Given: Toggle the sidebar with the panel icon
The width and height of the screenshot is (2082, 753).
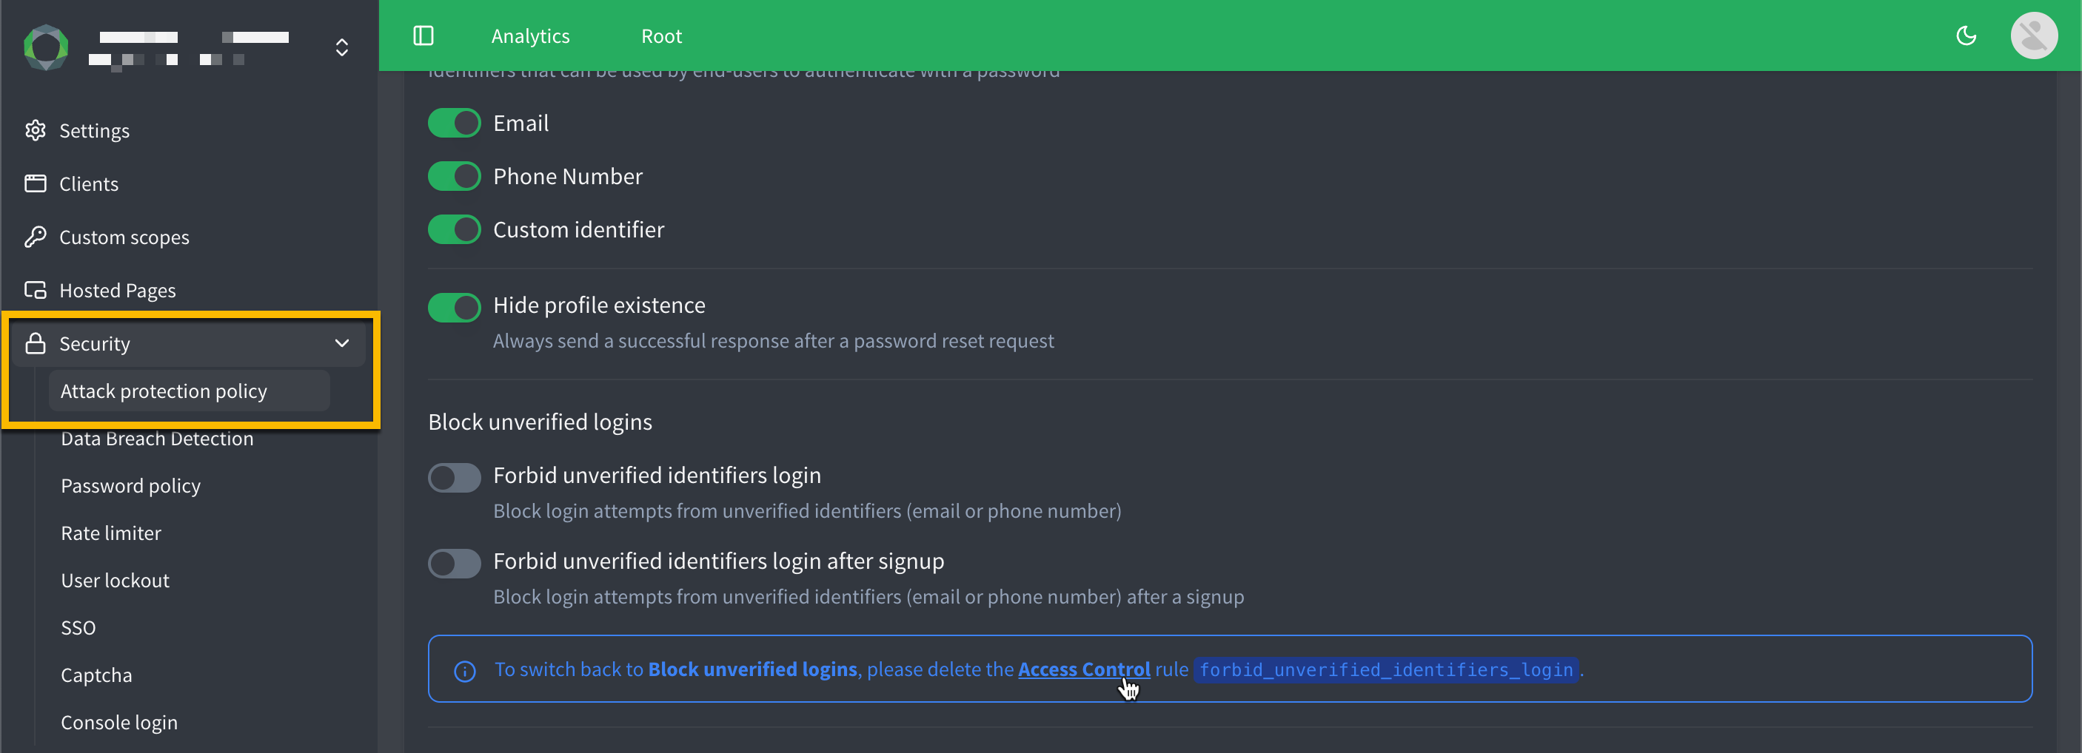Looking at the screenshot, I should (x=424, y=36).
